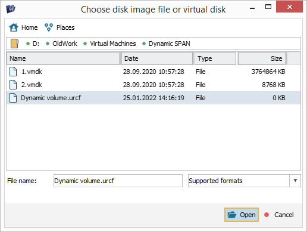The image size is (307, 232).
Task: Click the Type cell of 1.vmdk
Action: (x=201, y=72)
